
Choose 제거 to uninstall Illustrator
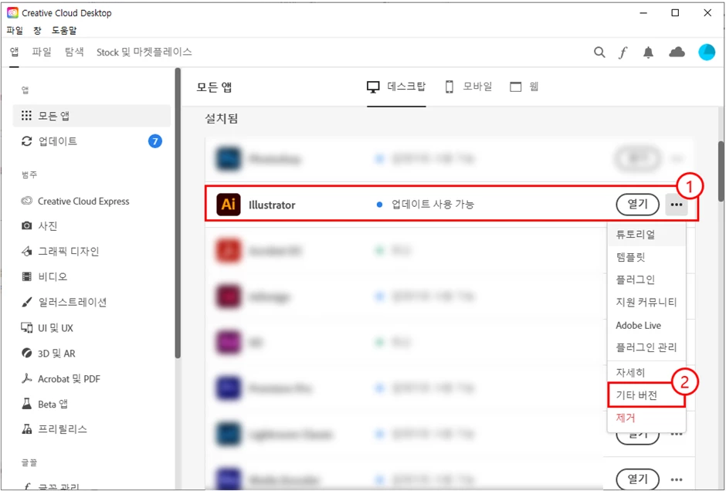[646, 418]
